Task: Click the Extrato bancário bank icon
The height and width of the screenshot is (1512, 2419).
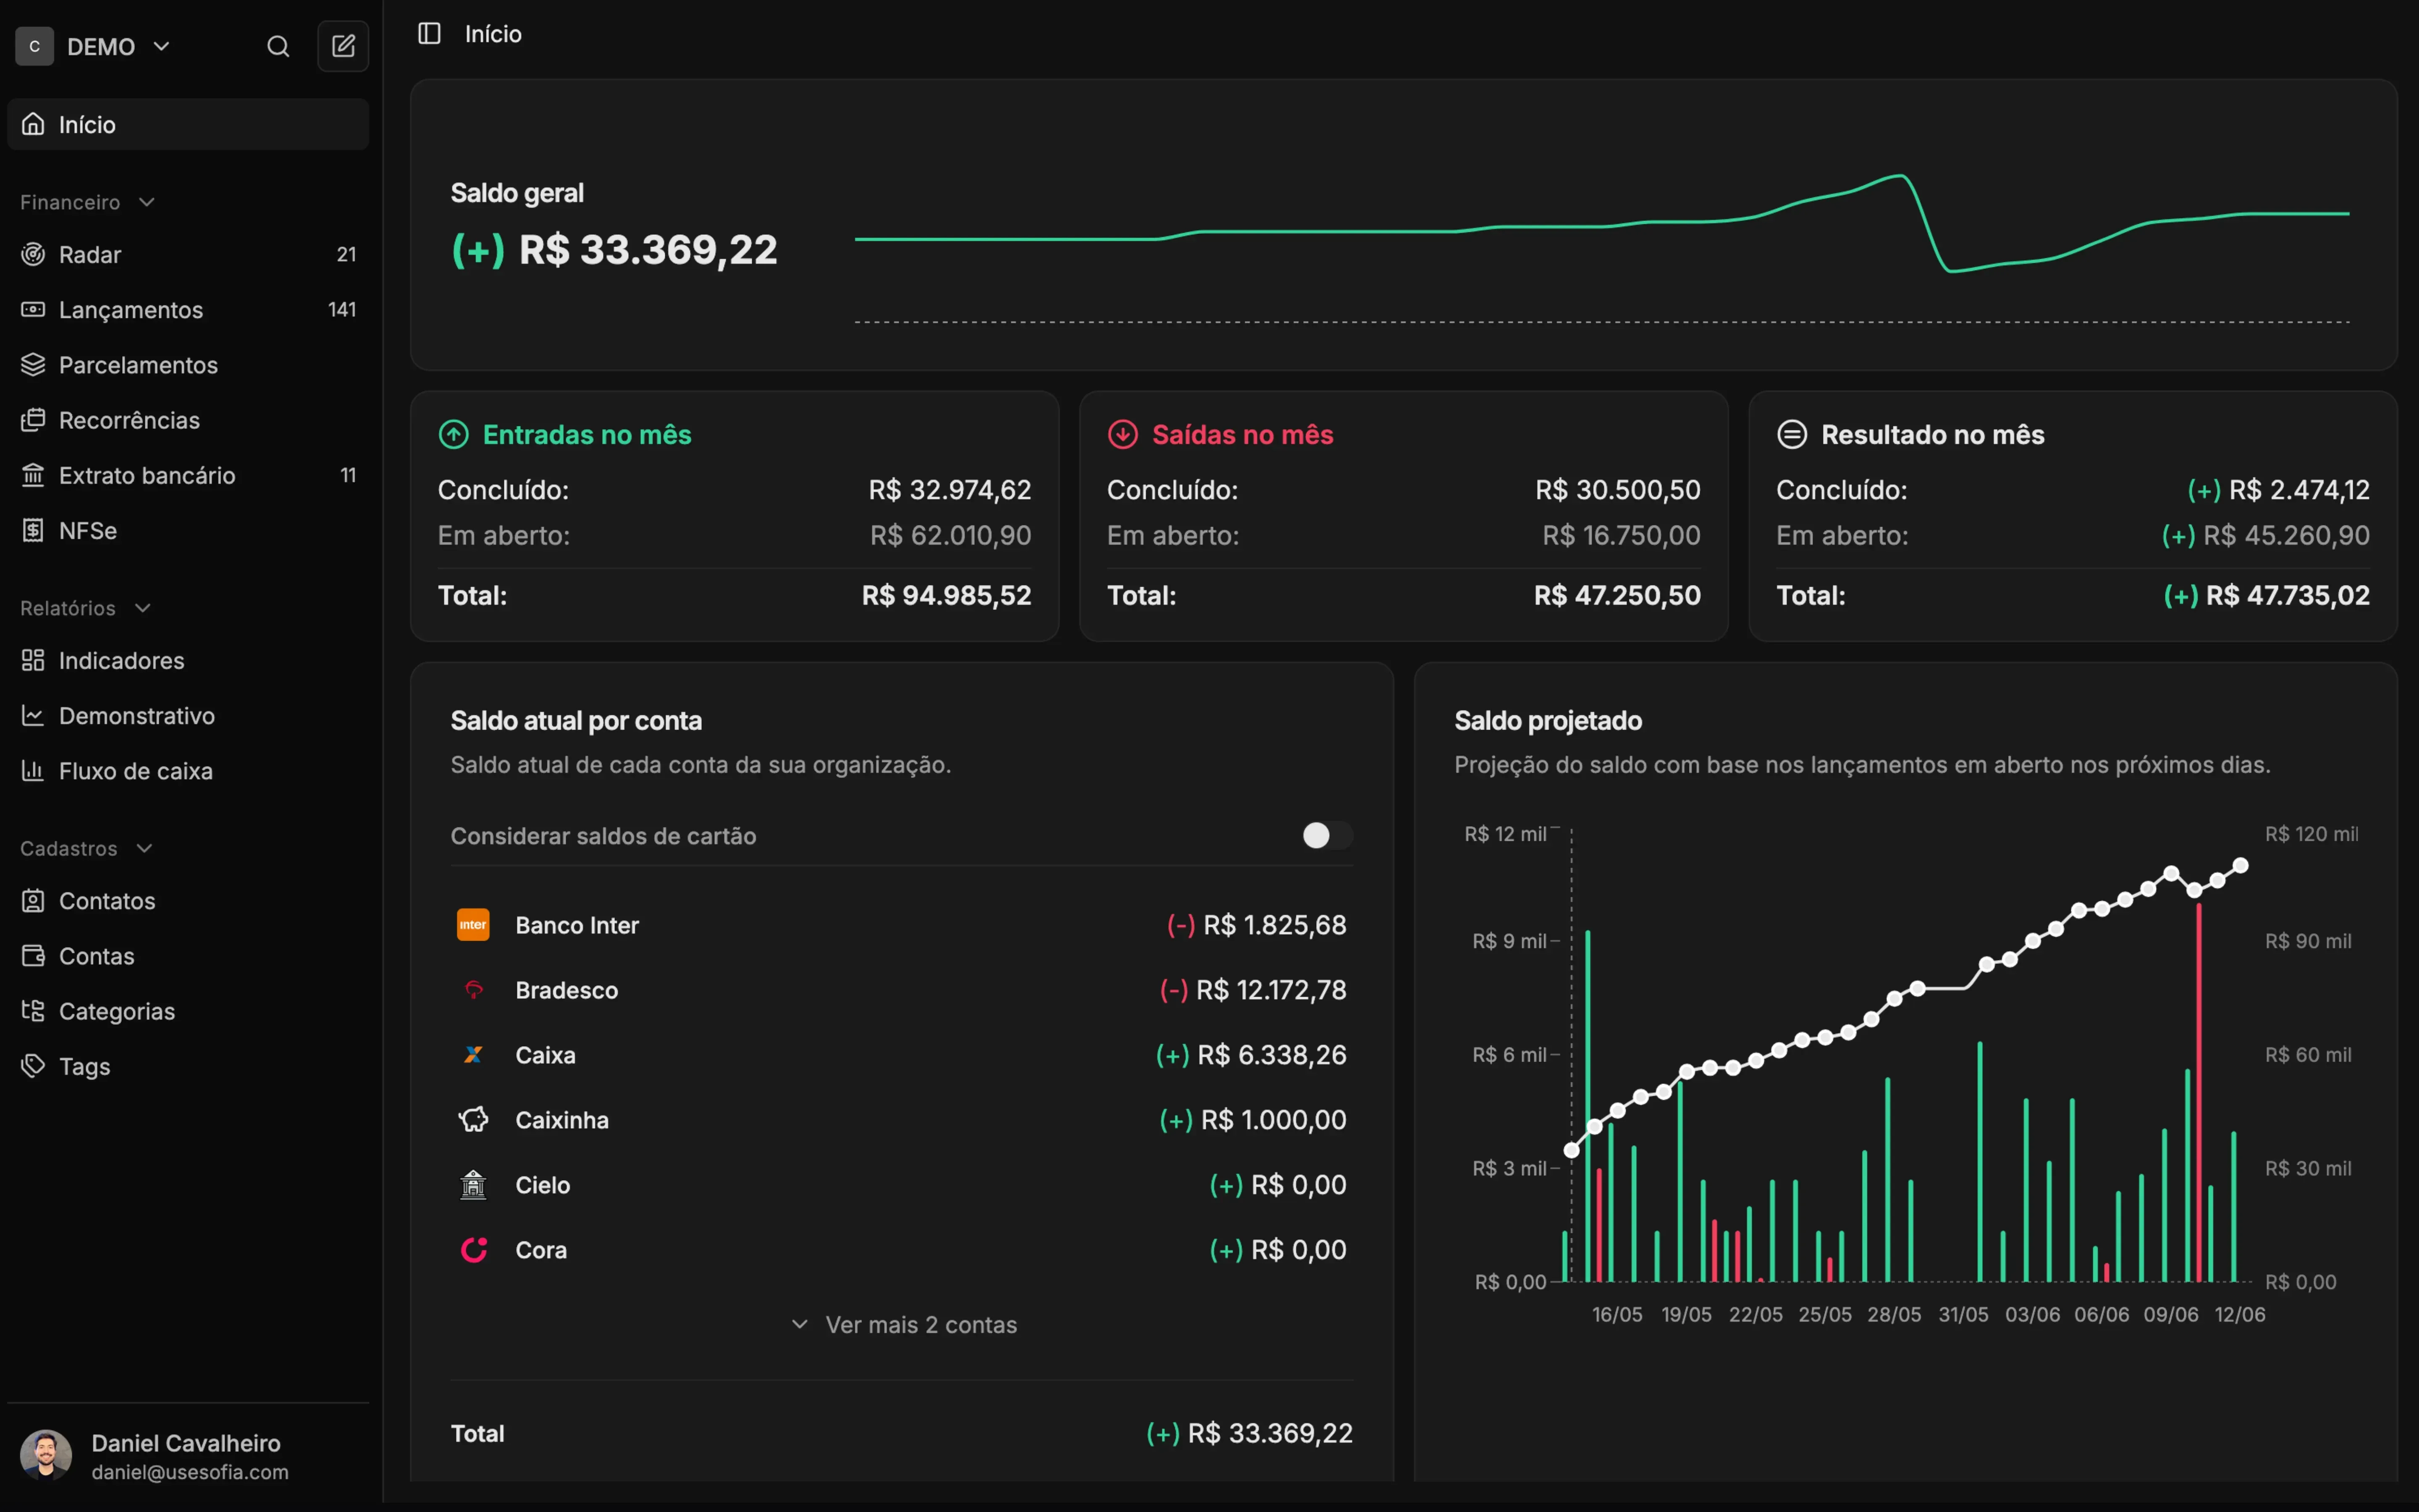Action: point(33,475)
